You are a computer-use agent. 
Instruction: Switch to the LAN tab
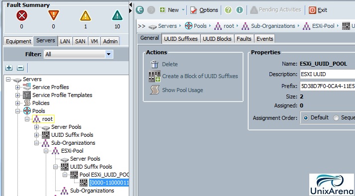(x=65, y=41)
